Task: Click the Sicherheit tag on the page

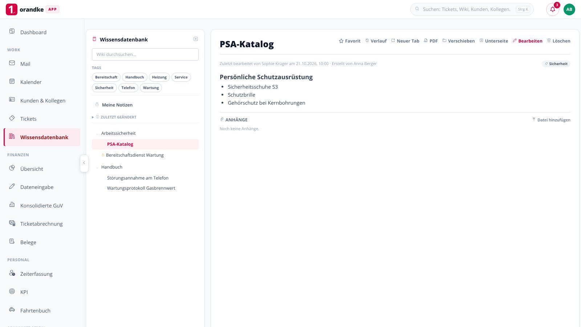Action: [x=556, y=64]
